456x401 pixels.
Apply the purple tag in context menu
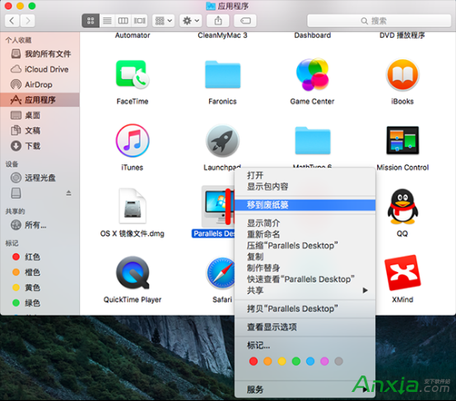click(x=324, y=362)
